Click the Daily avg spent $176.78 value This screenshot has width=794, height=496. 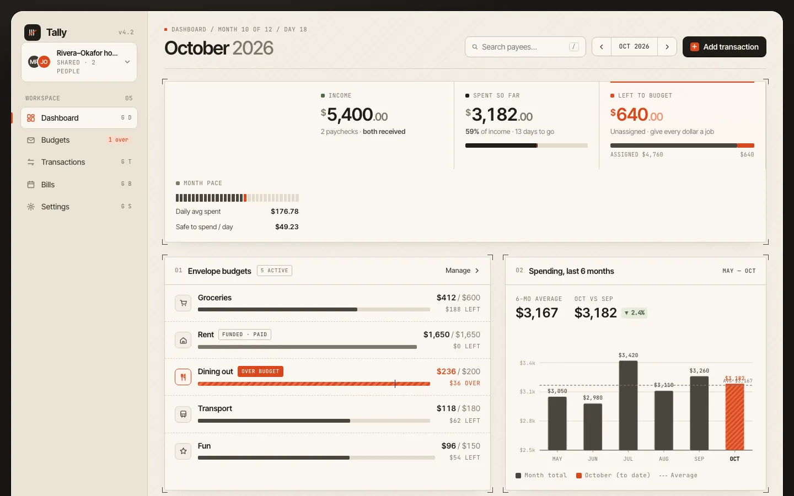click(x=285, y=212)
